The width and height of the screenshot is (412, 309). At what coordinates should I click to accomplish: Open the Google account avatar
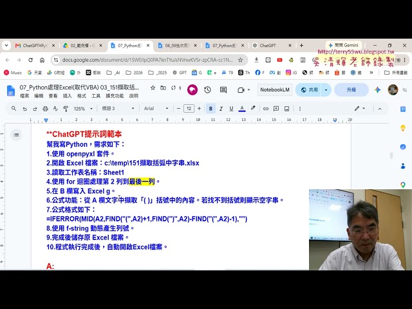(393, 90)
